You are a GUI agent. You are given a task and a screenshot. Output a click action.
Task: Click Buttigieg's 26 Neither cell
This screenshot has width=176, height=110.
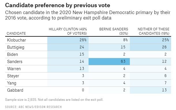pos(150,47)
